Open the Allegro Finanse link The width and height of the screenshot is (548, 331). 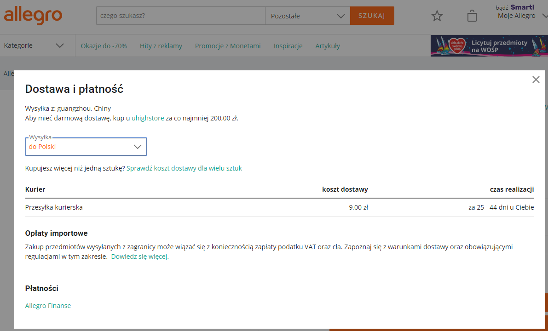click(x=48, y=306)
